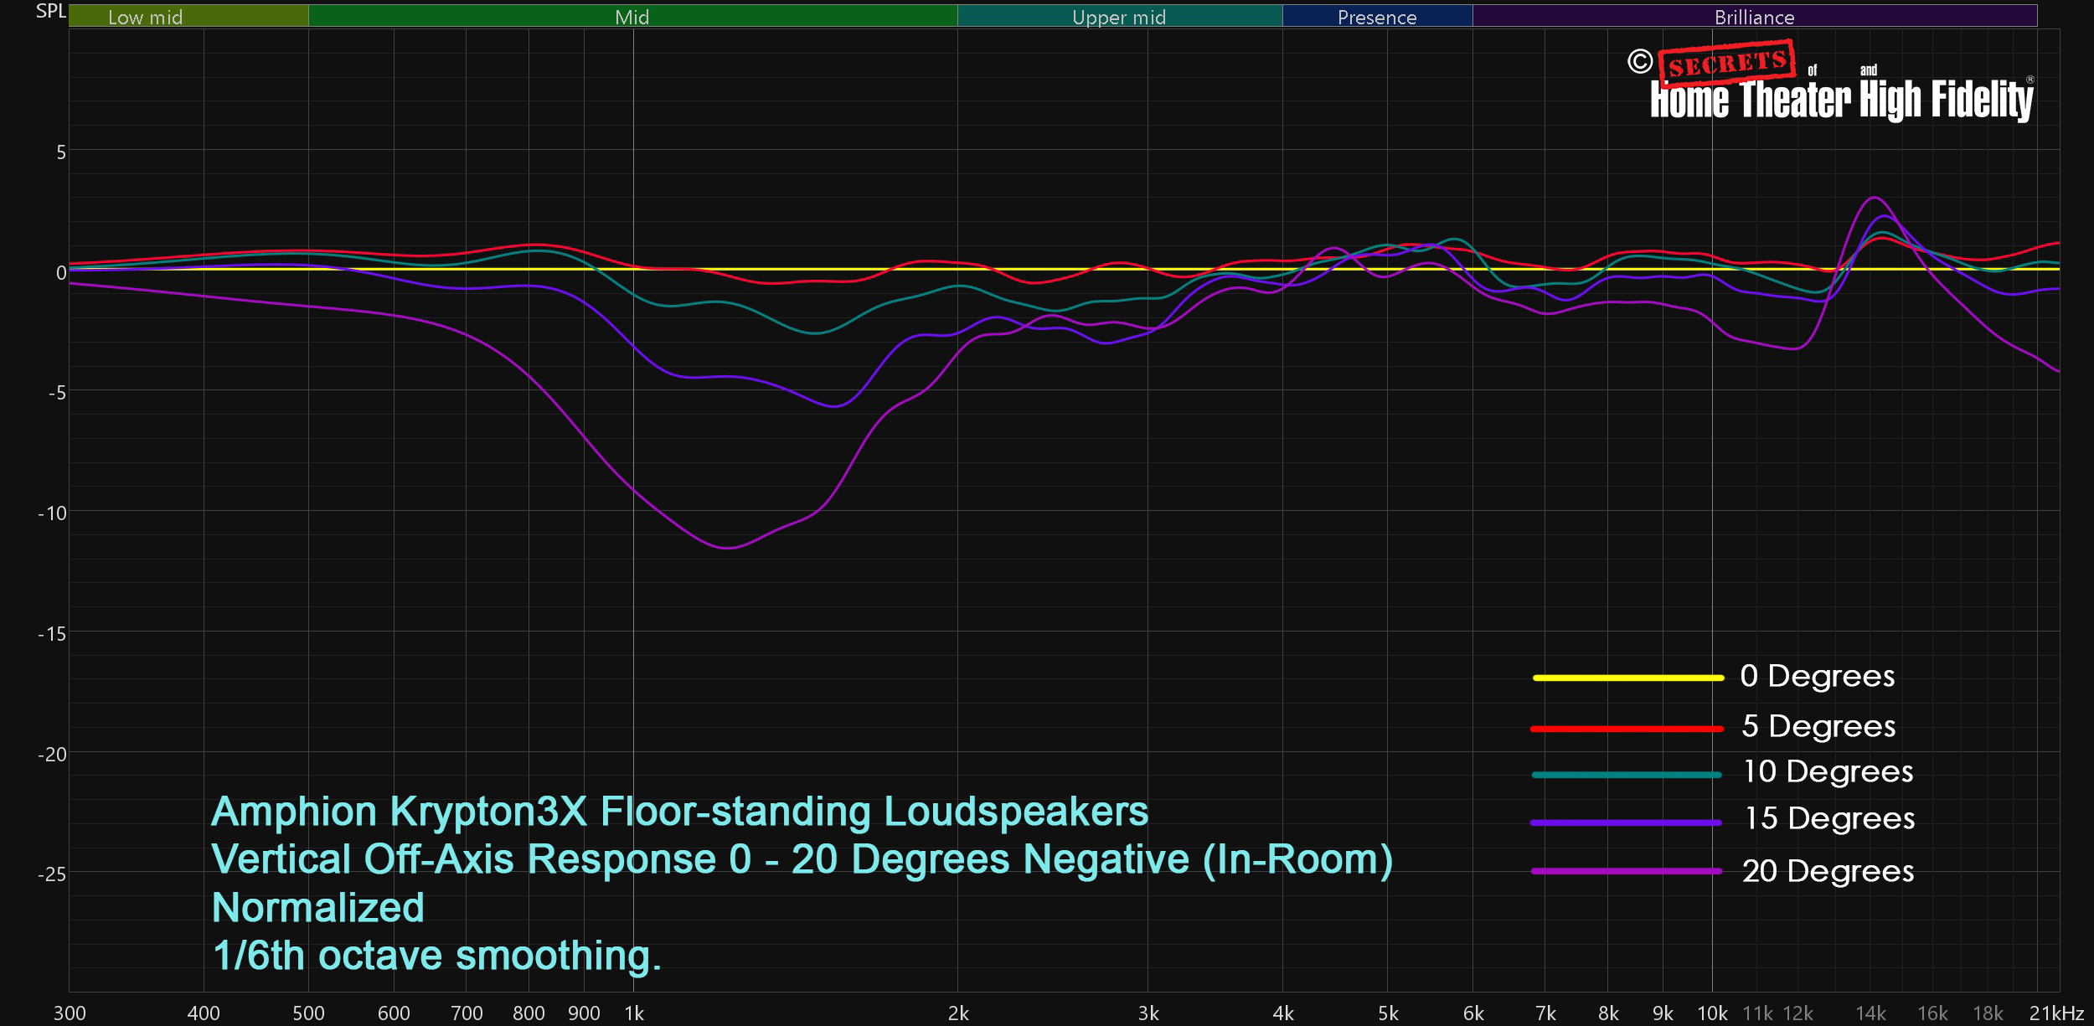Select the Presence frequency band
Image resolution: width=2094 pixels, height=1026 pixels.
1377,16
